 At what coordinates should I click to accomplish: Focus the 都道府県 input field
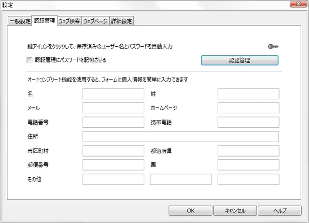[x=248, y=151]
